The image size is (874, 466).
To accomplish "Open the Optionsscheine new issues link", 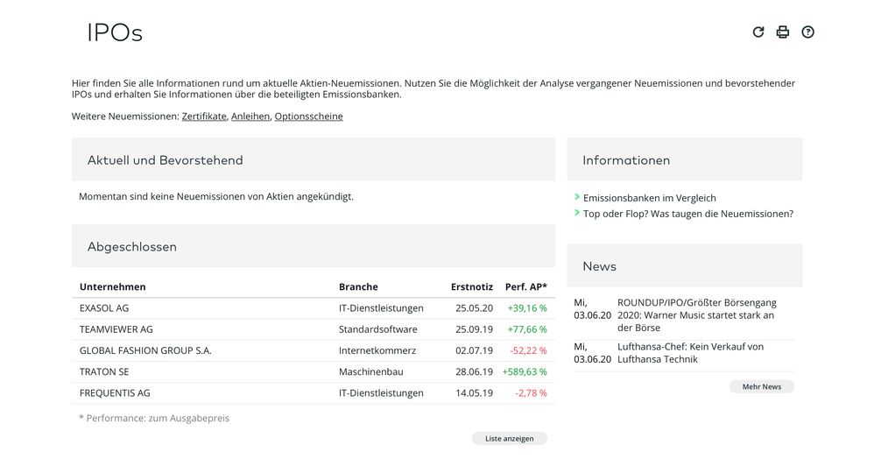I will pos(308,116).
